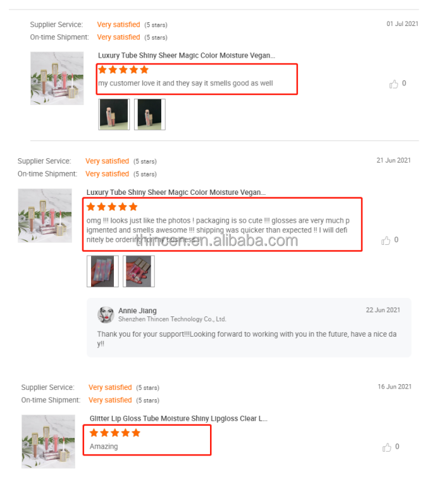Click the five-star rating in the 'Amazing' review
This screenshot has width=432, height=479.
pyautogui.click(x=114, y=433)
